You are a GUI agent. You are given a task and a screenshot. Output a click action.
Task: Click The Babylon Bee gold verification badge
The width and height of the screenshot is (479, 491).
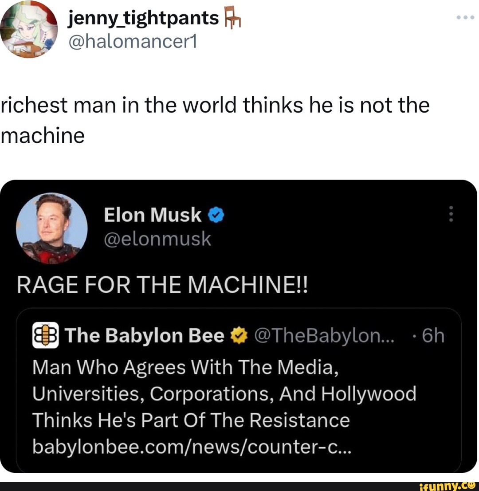point(238,336)
